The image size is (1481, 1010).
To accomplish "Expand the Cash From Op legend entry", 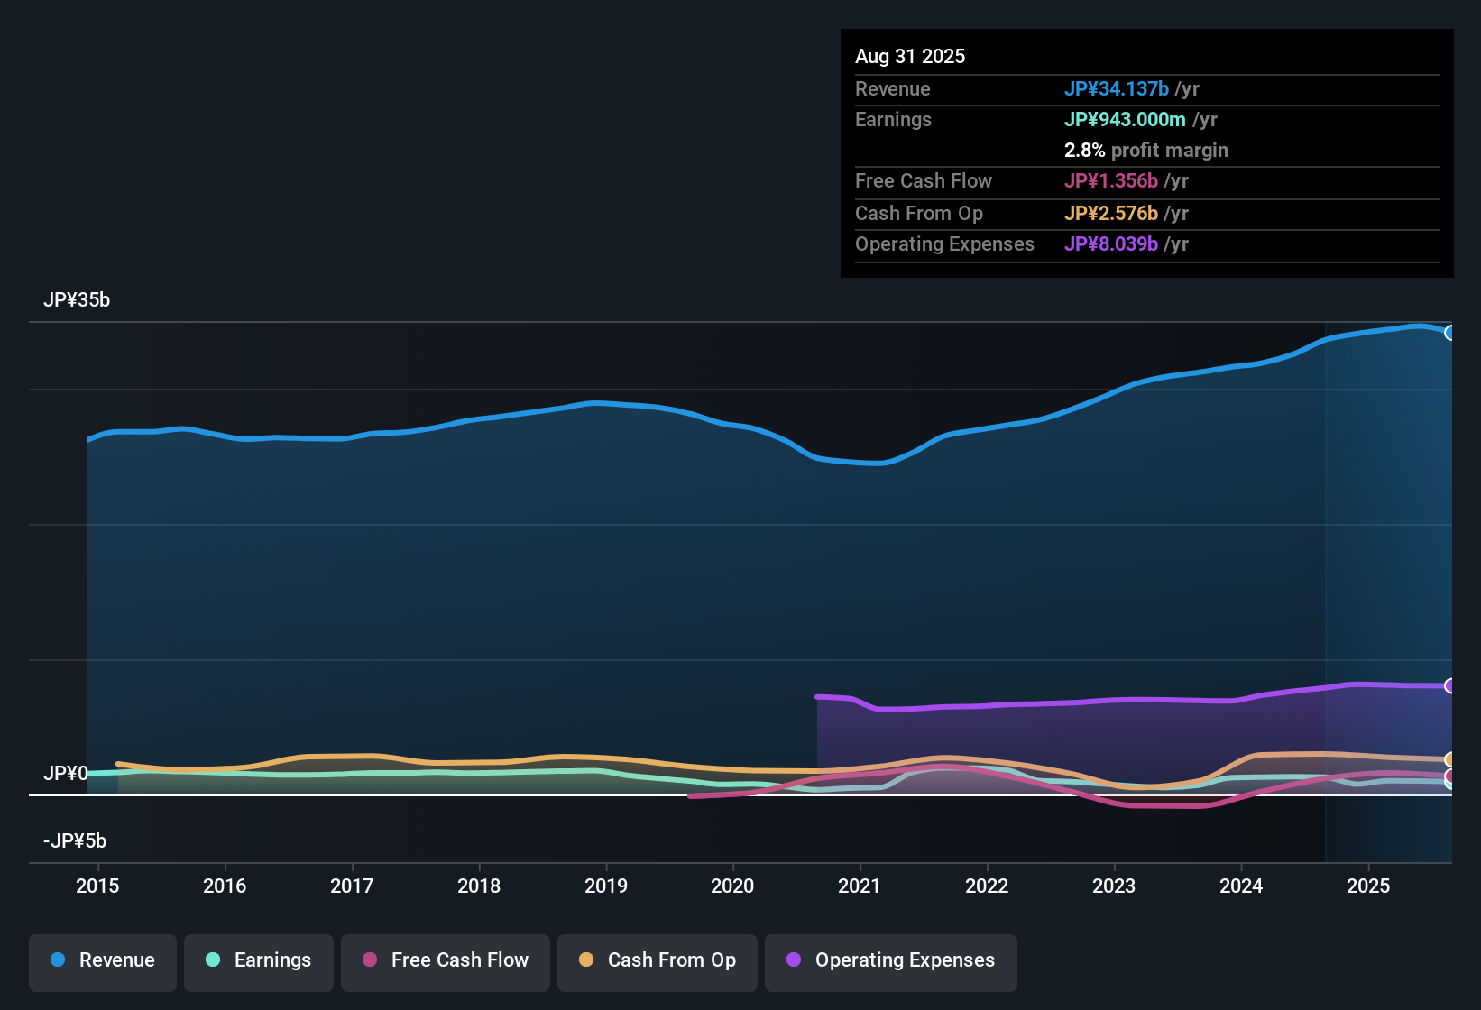I will (x=657, y=960).
